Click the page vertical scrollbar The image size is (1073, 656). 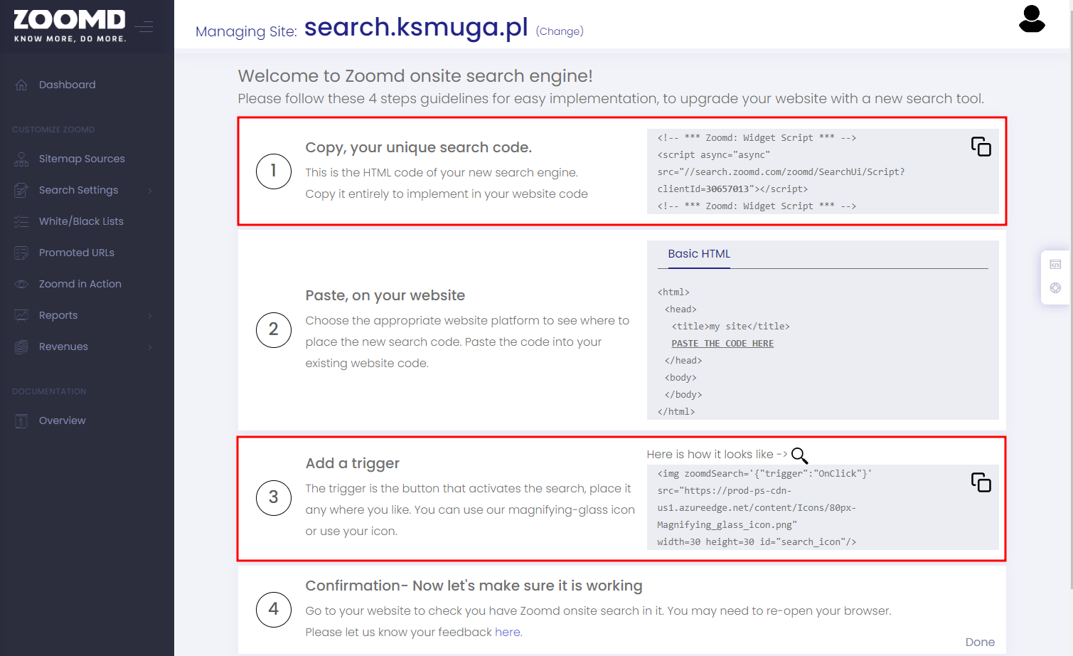click(1071, 295)
